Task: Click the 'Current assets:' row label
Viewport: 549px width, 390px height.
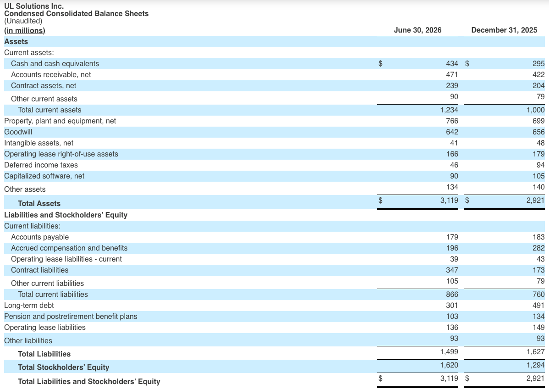Action: pyautogui.click(x=29, y=53)
